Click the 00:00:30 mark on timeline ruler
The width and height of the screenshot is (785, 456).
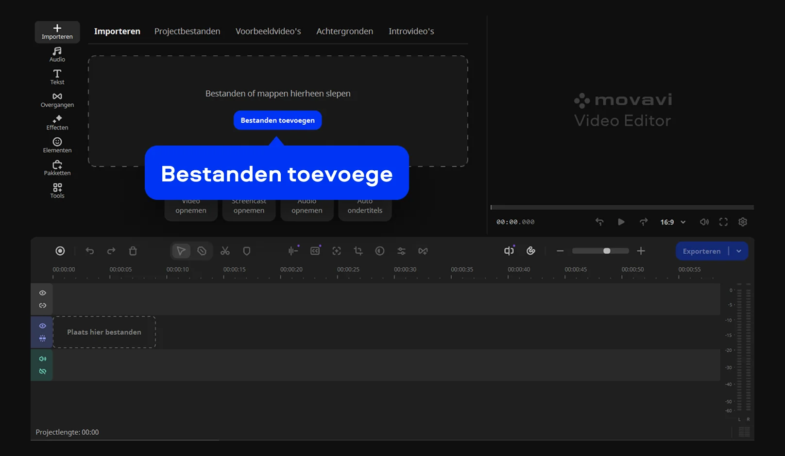tap(395, 276)
